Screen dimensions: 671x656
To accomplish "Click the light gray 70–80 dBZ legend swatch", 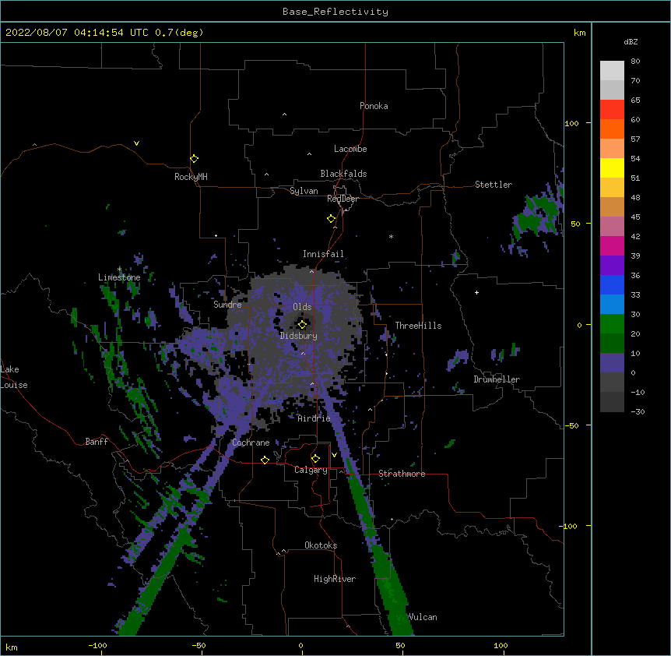I will pyautogui.click(x=612, y=70).
